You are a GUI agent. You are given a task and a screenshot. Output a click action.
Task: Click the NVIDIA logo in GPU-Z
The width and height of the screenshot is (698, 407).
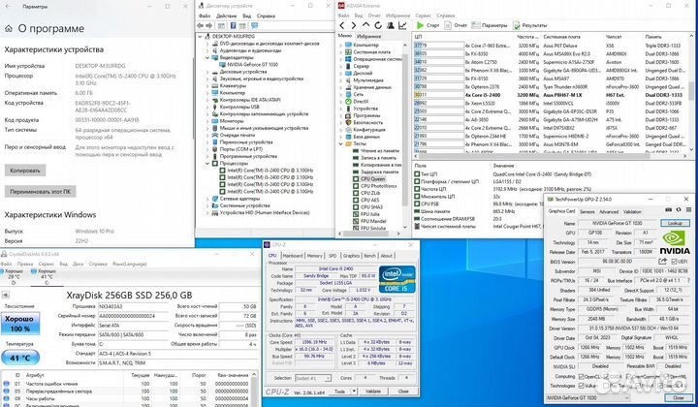(x=675, y=242)
